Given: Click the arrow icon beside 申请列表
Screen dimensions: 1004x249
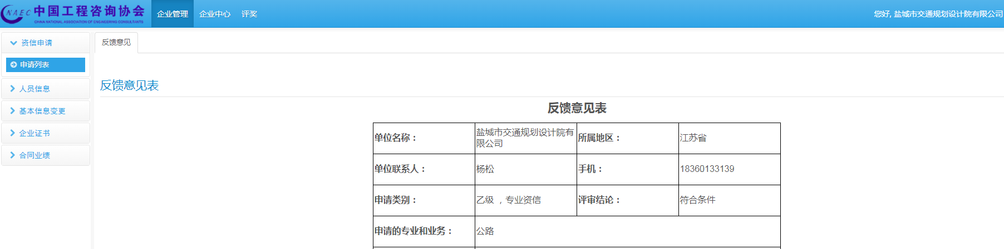Looking at the screenshot, I should [x=14, y=65].
